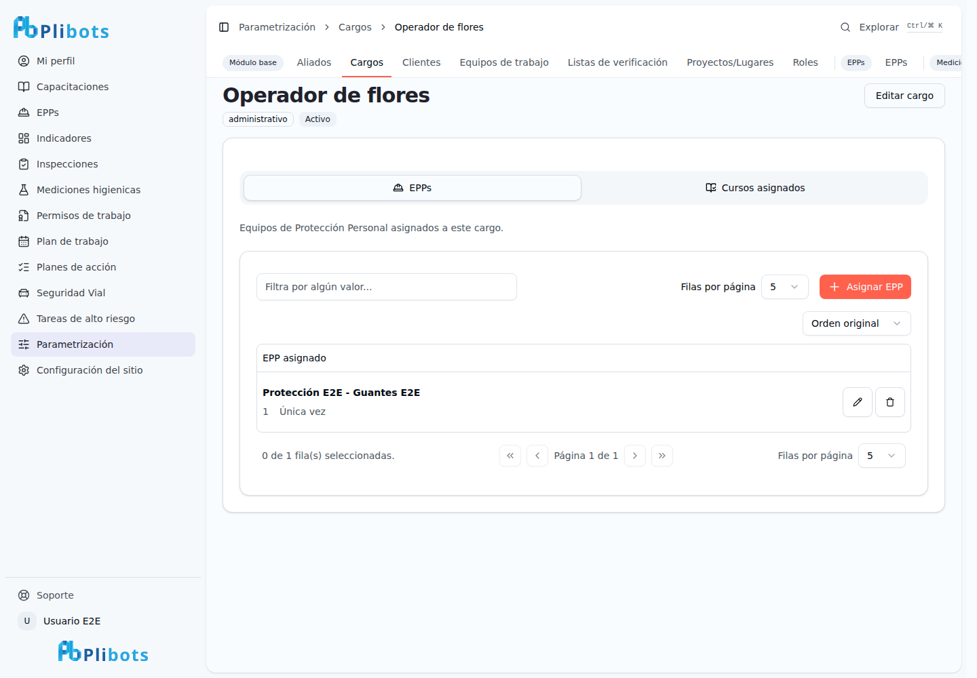Image resolution: width=977 pixels, height=678 pixels.
Task: Select the Roles tab
Action: tap(805, 62)
